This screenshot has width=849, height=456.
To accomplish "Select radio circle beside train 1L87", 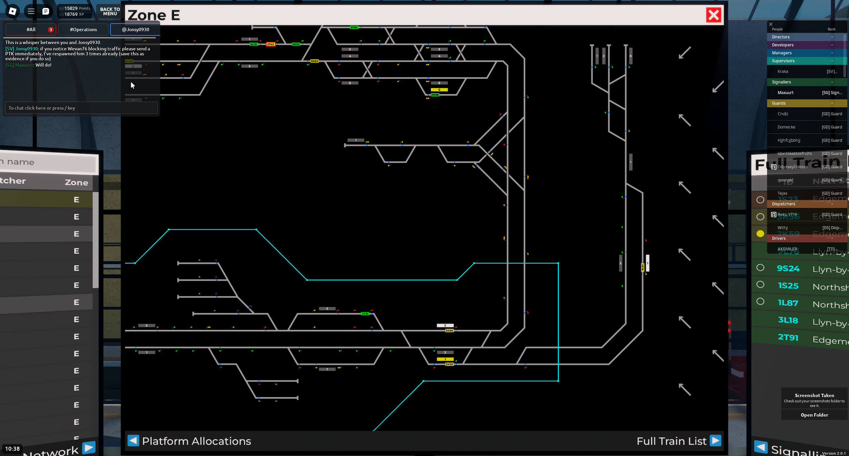I will [760, 301].
